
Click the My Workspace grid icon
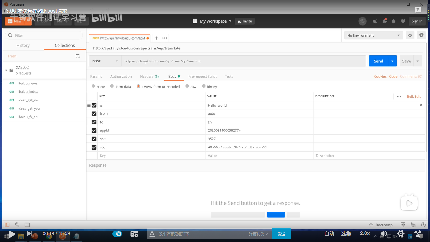click(195, 21)
